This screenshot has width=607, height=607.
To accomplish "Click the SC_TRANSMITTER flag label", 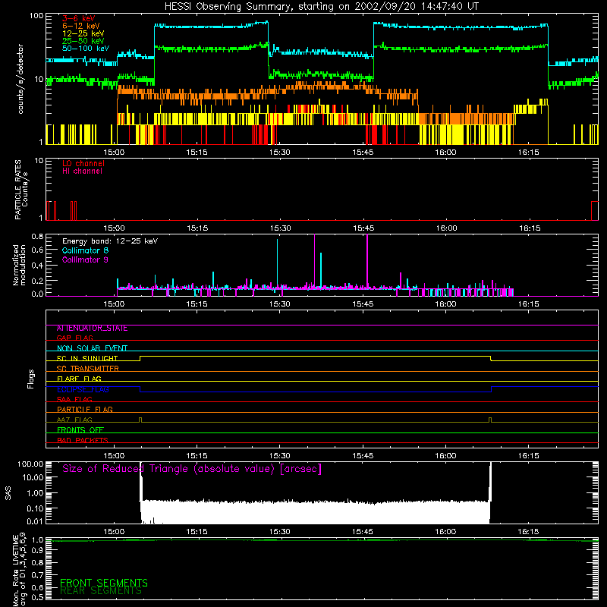I will tap(87, 368).
